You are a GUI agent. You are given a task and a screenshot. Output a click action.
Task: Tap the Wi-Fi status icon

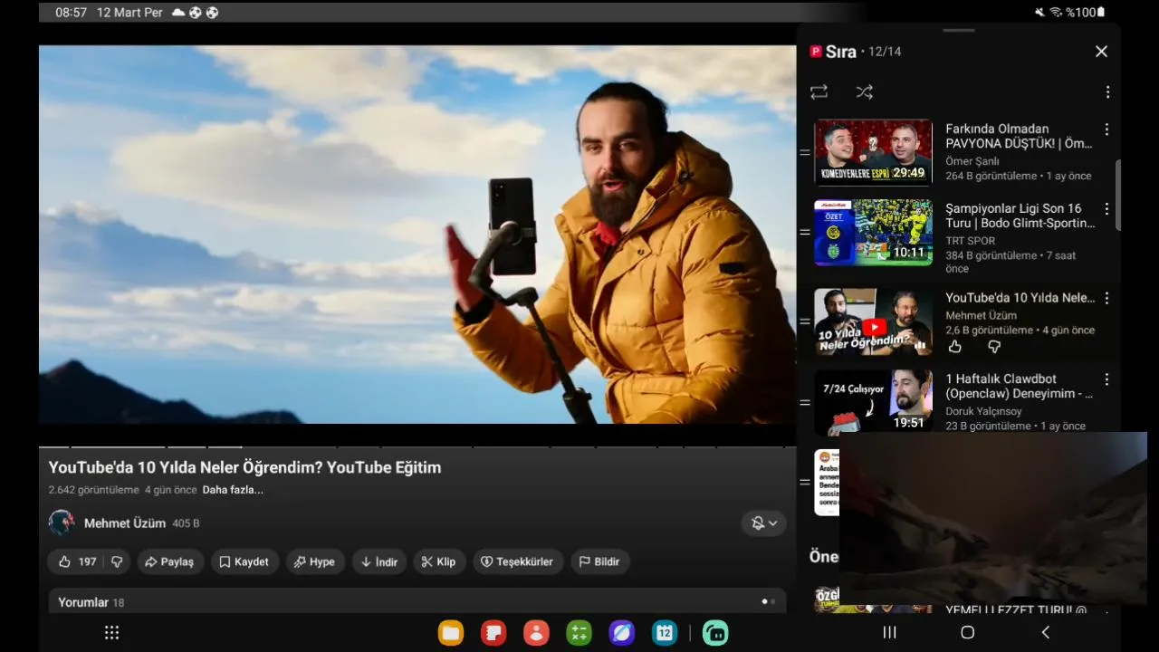click(x=1055, y=13)
